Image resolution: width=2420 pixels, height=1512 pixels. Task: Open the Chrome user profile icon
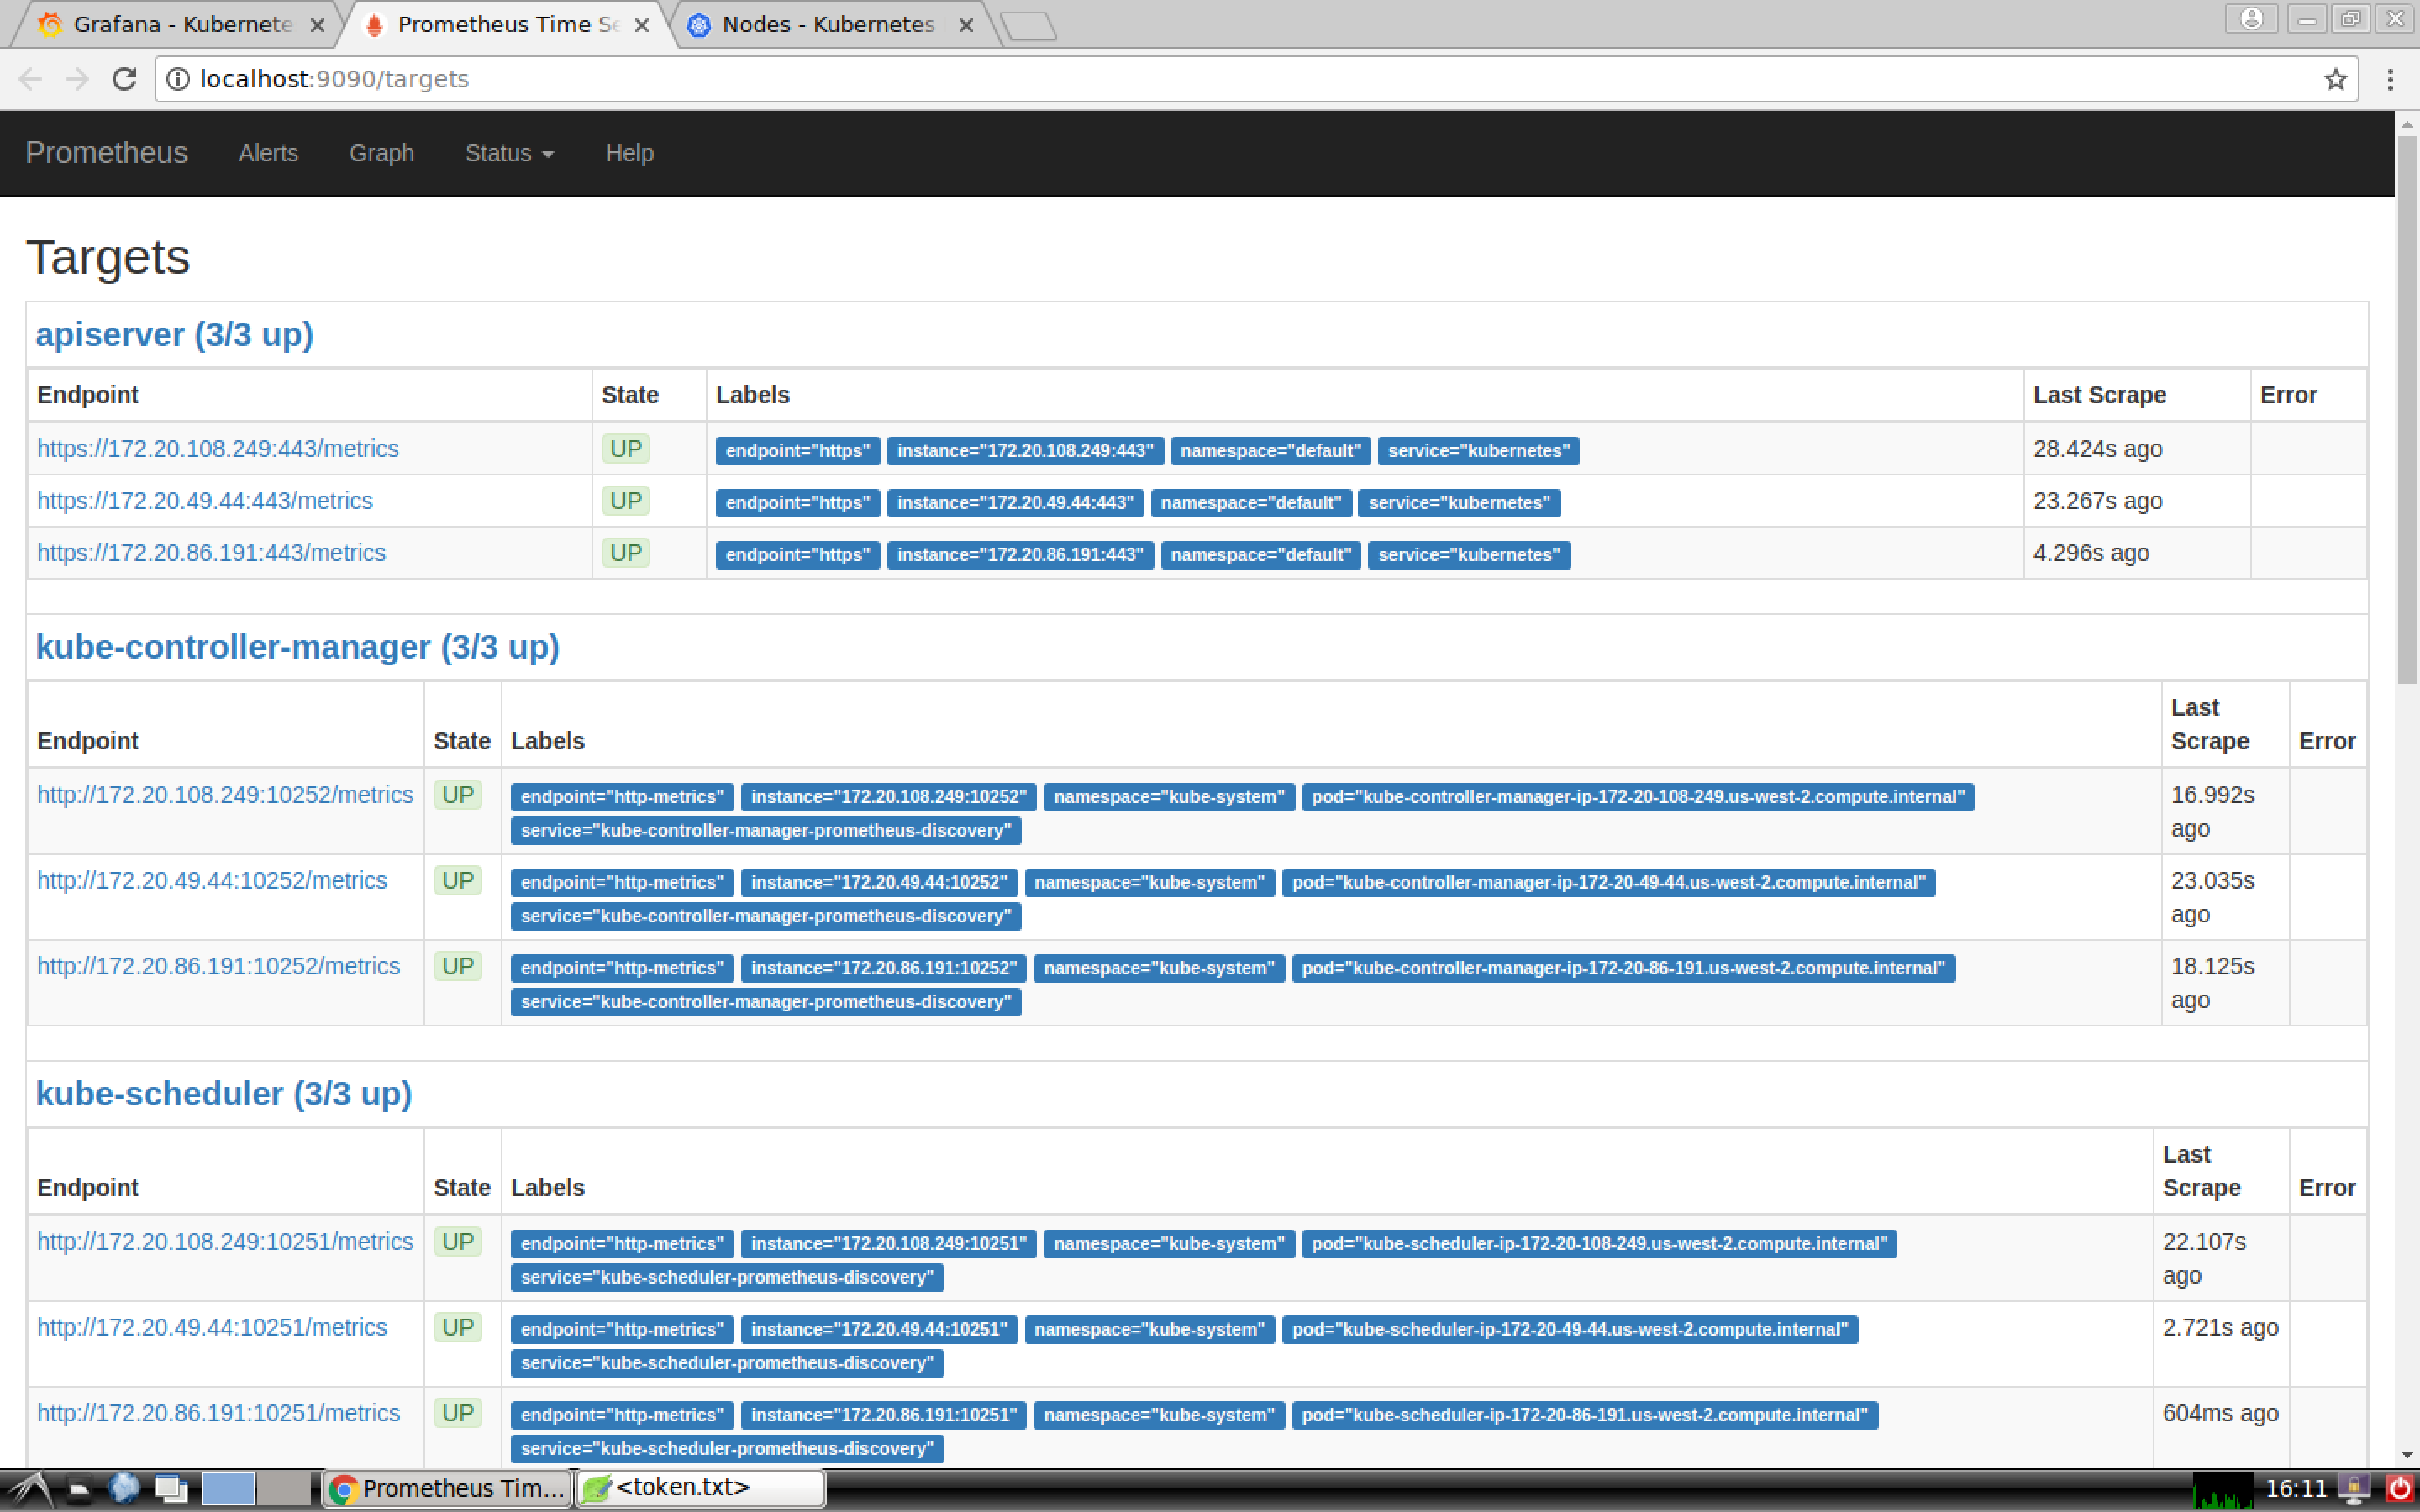[x=2252, y=19]
